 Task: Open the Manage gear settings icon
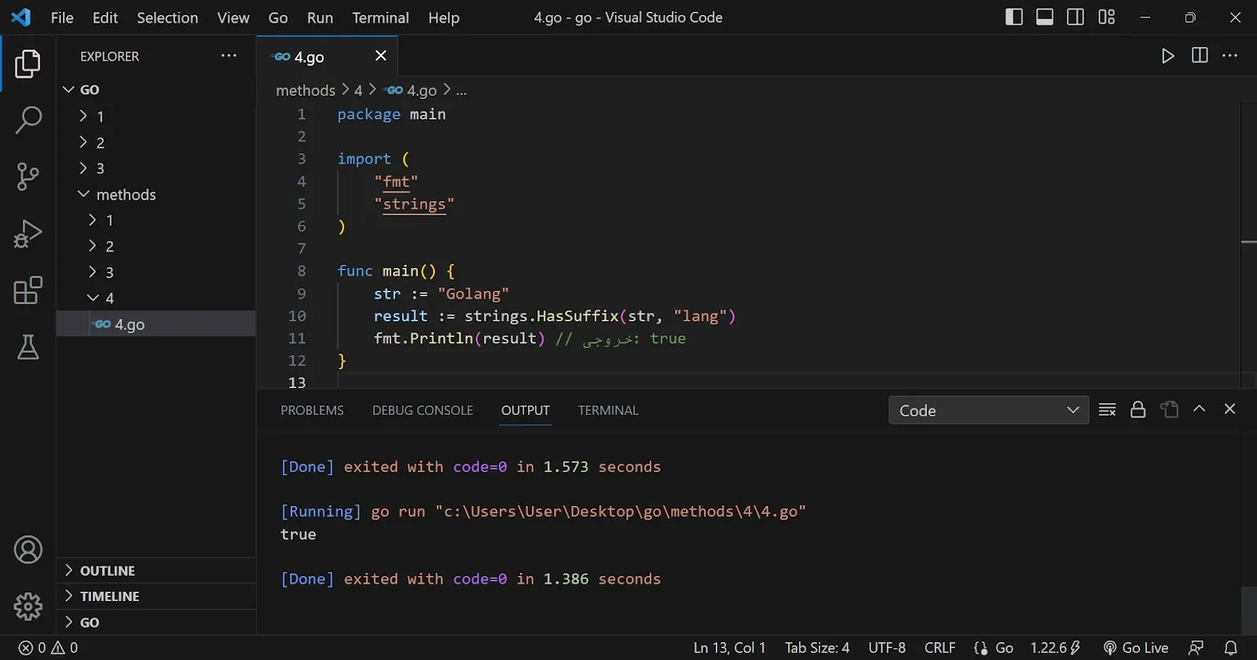click(27, 607)
